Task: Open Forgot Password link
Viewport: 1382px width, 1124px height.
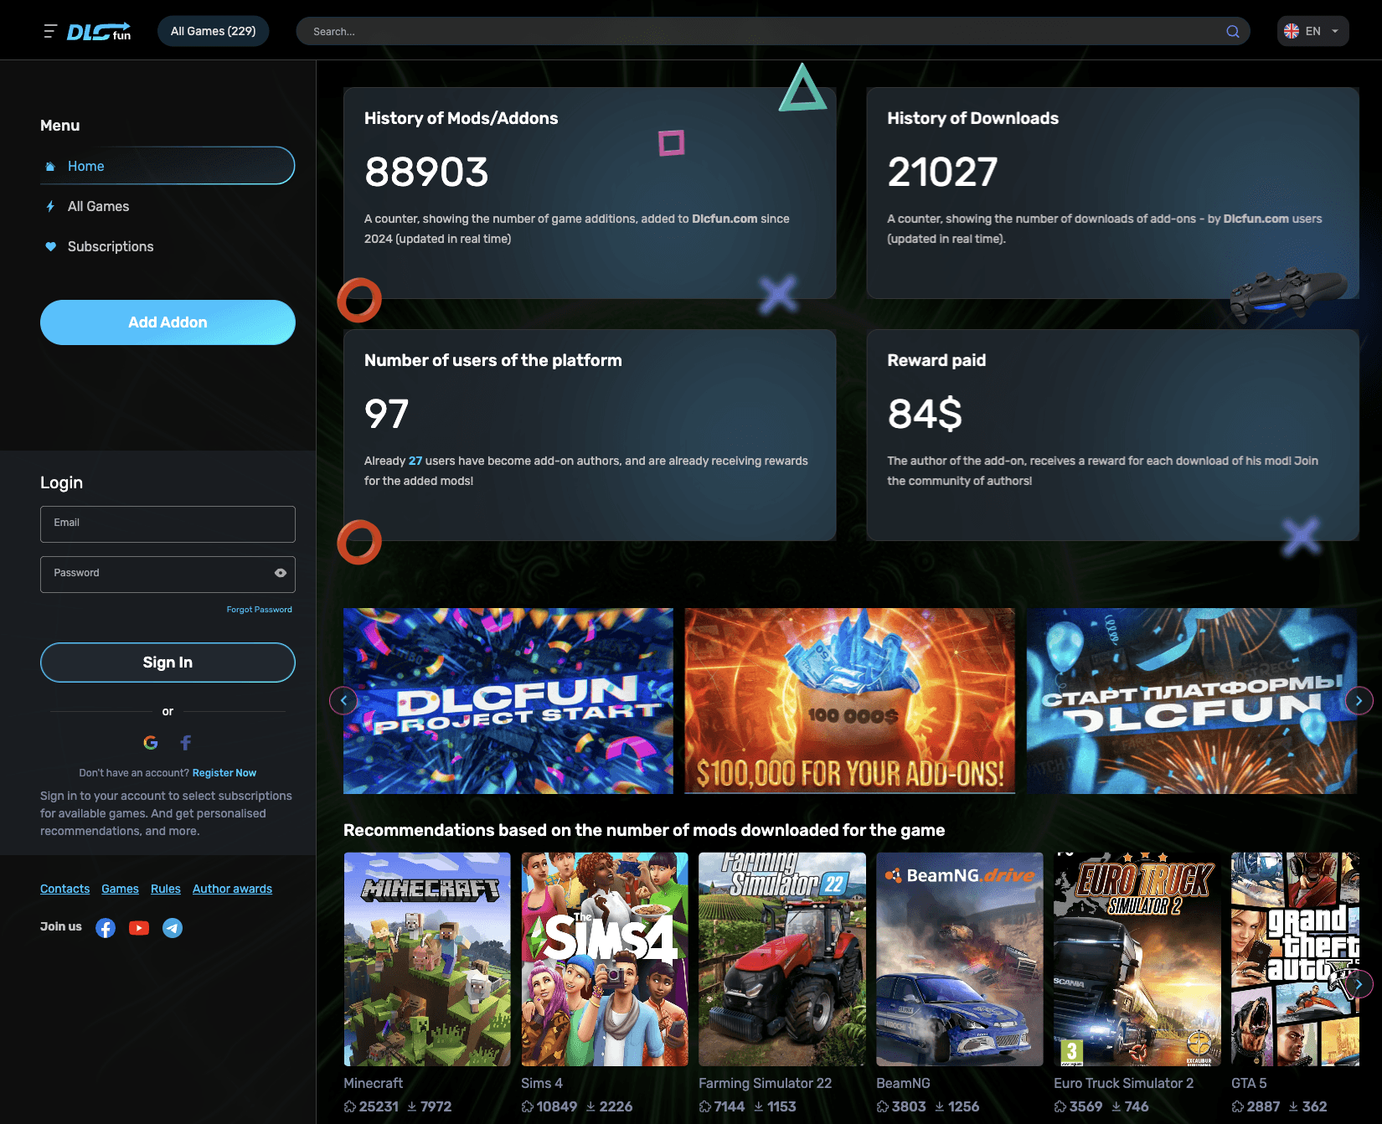Action: coord(260,610)
